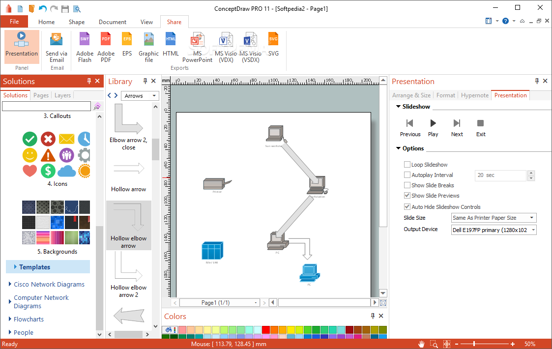Viewport: 552px width, 349px height.
Task: Open the Help question mark icon
Action: point(505,21)
